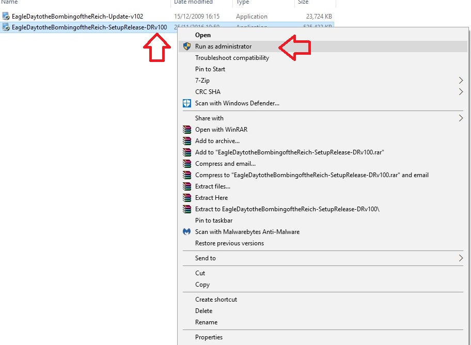The image size is (471, 345).
Task: Open the CRC SHA menu entry
Action: tap(323, 91)
